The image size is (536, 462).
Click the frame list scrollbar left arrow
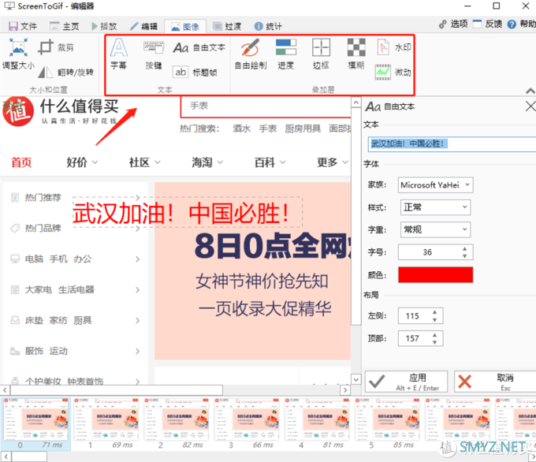6,456
